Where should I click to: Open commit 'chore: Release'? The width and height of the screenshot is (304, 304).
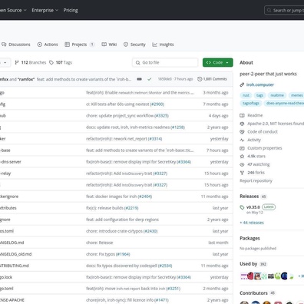[x=99, y=243]
